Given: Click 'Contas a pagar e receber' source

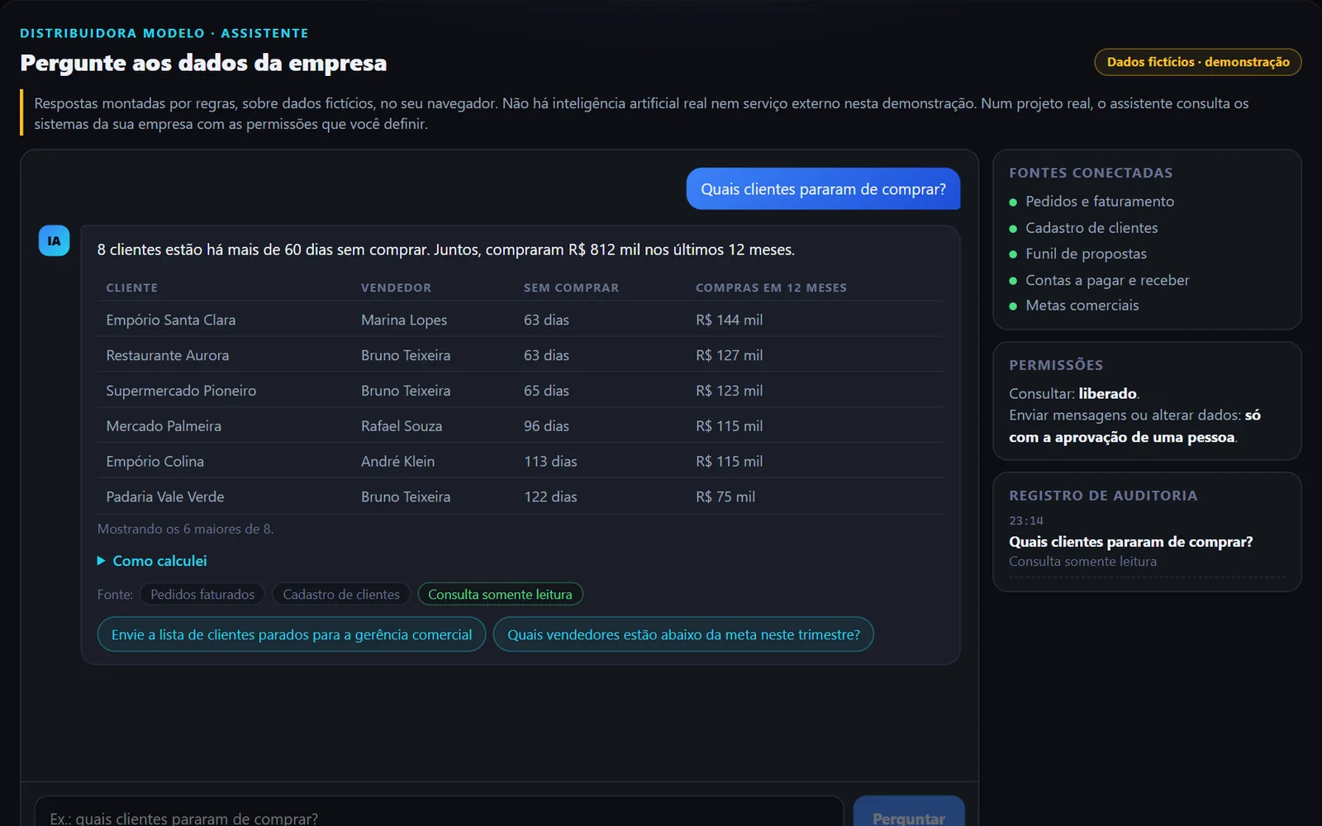Looking at the screenshot, I should [1107, 280].
